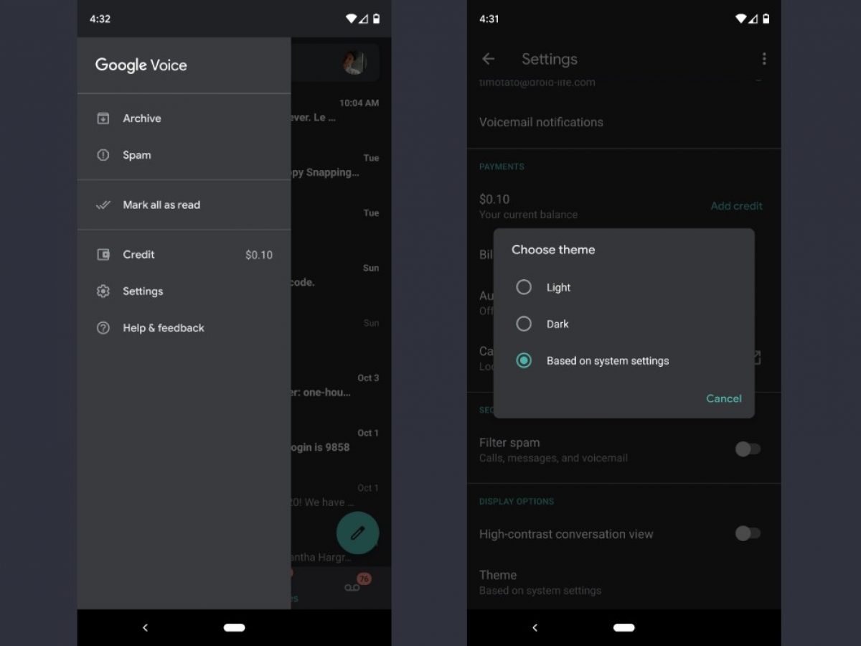The width and height of the screenshot is (861, 646).
Task: Toggle the Filter spam switch
Action: (x=748, y=449)
